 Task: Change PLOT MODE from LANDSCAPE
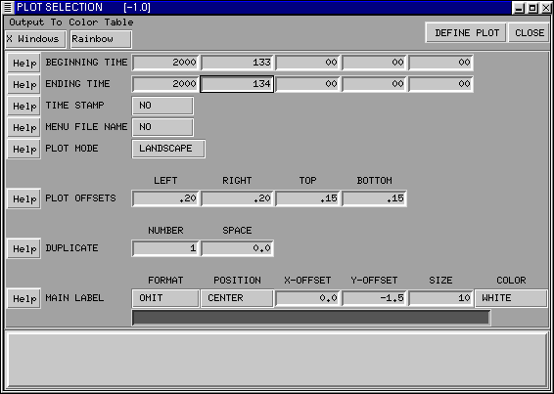[x=168, y=149]
